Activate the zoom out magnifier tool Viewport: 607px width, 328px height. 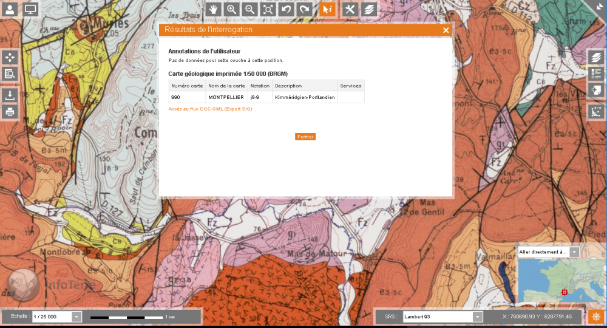249,9
